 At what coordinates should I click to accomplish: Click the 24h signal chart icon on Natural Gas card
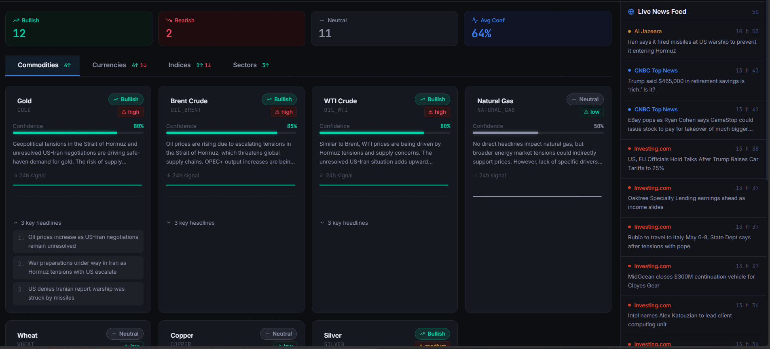(x=475, y=175)
